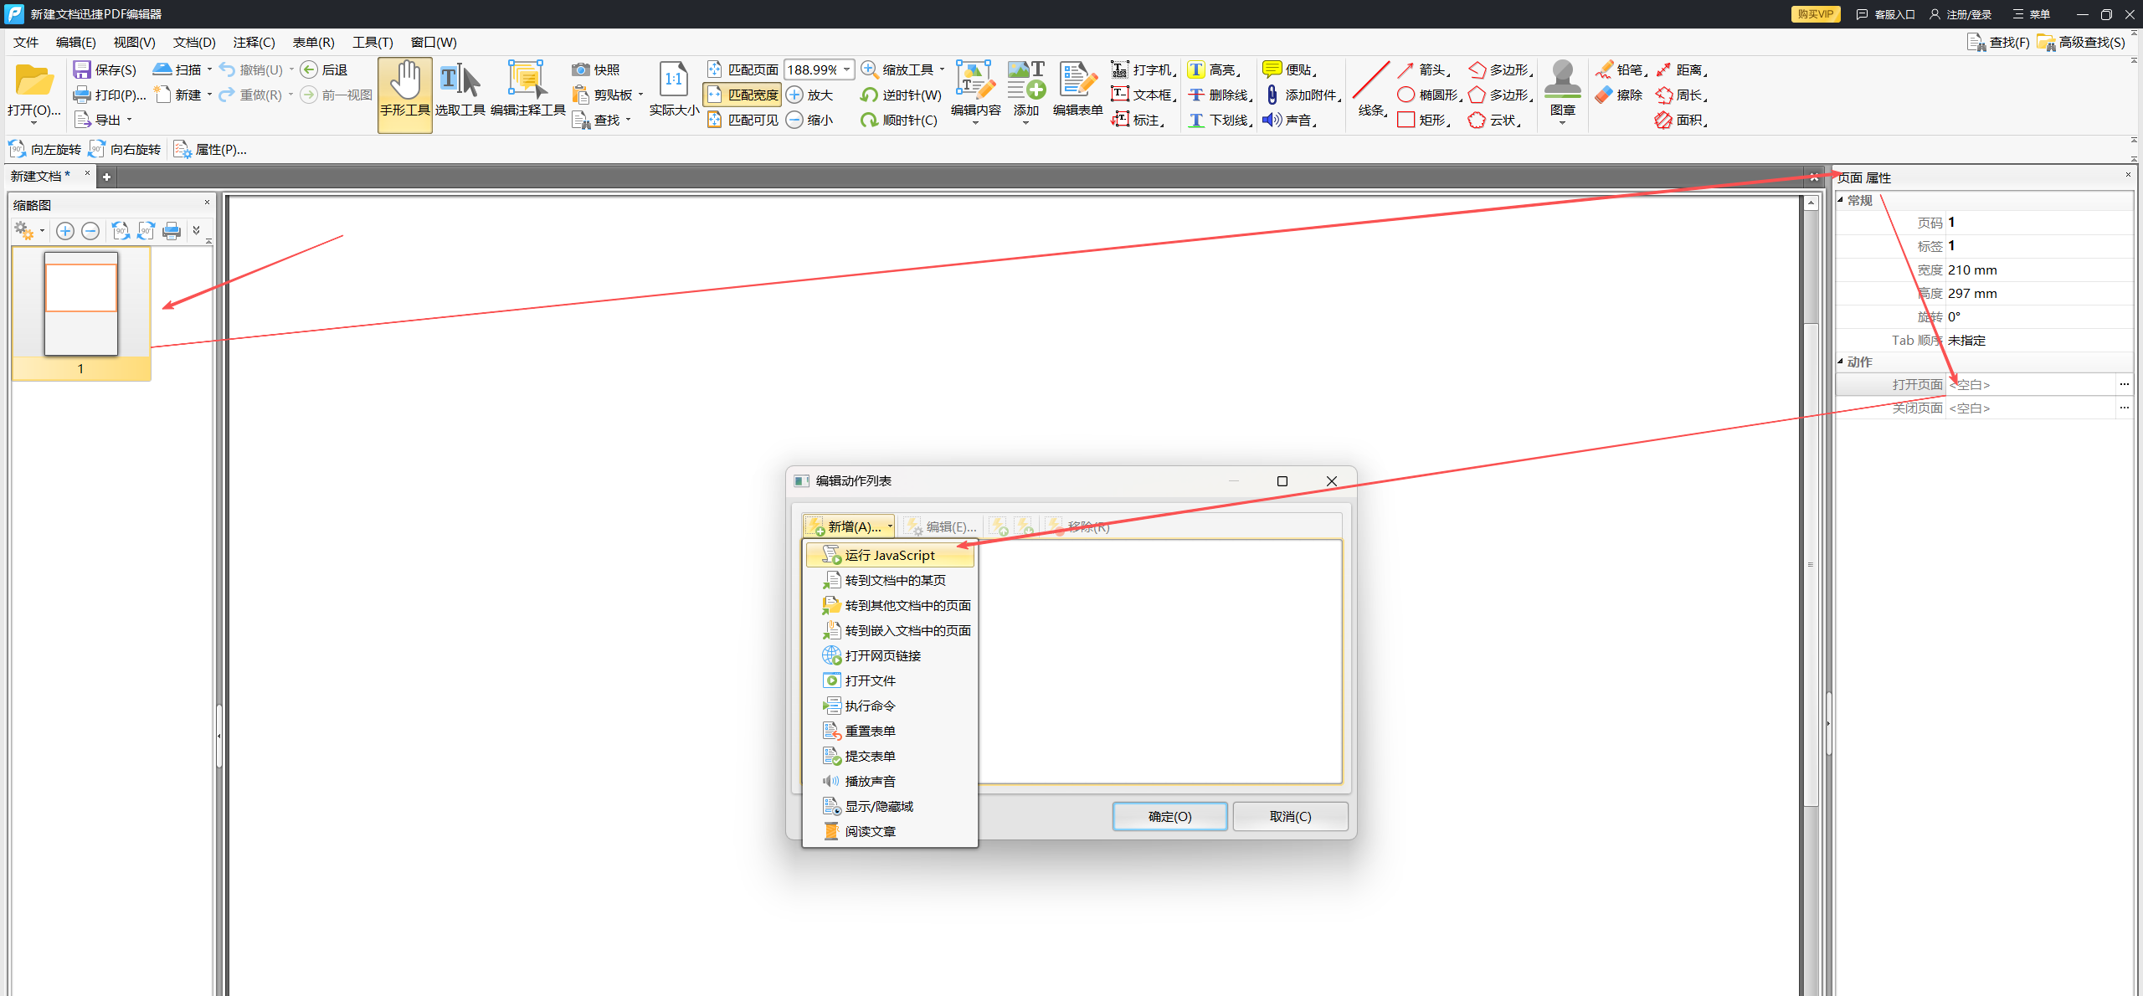Expand the 新增(A) dropdown arrow
This screenshot has height=996, width=2143.
point(890,526)
